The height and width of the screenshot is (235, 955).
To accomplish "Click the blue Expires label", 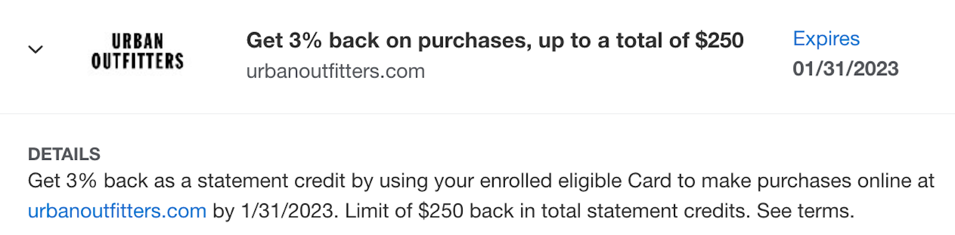I will pos(826,39).
